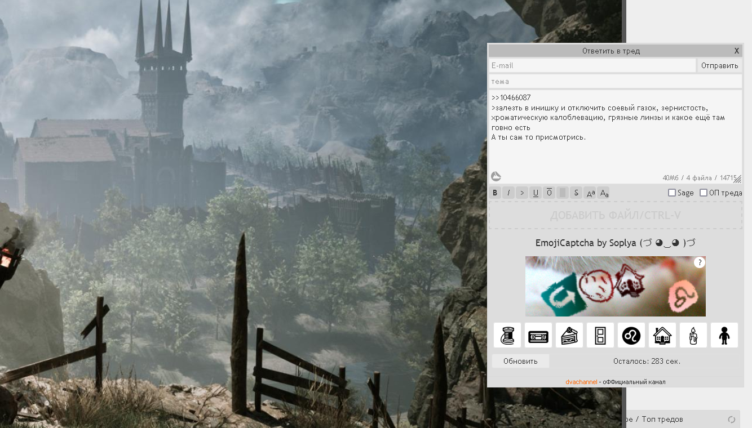Image resolution: width=752 pixels, height=428 pixels.
Task: Select the videocassette emoji in captcha
Action: [538, 335]
